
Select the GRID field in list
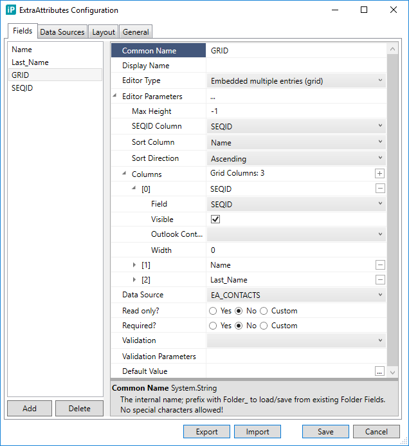coord(55,75)
